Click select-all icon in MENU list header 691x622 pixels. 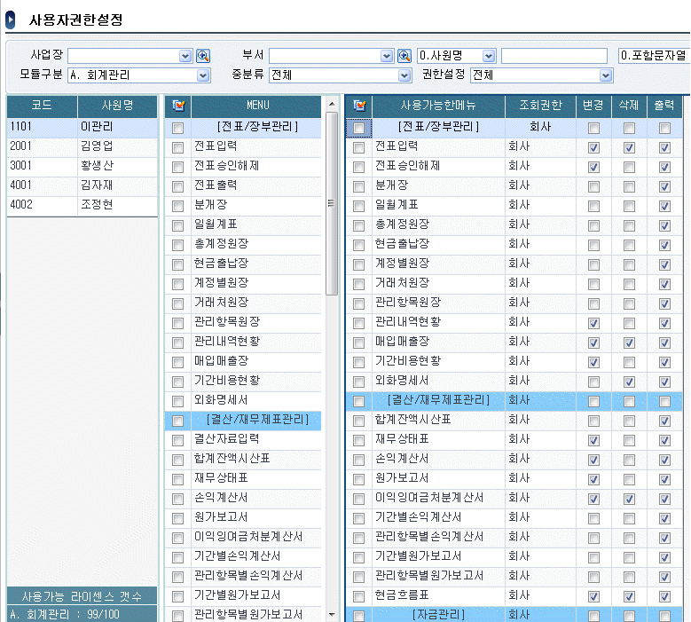pos(178,106)
